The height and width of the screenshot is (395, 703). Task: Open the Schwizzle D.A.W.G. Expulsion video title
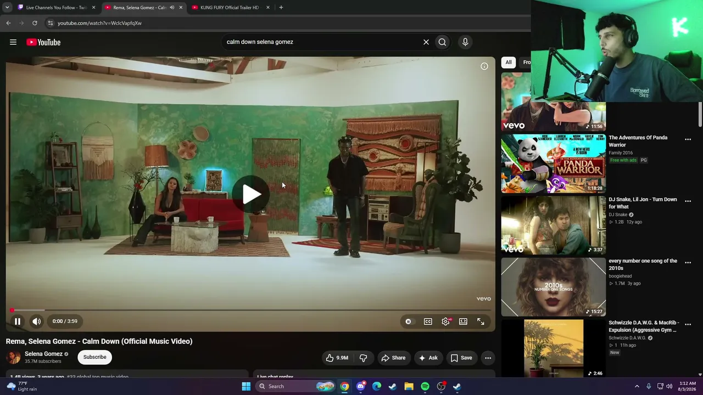click(x=644, y=326)
